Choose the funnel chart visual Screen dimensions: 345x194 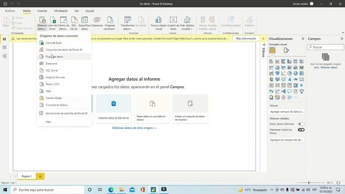pyautogui.click(x=277, y=73)
